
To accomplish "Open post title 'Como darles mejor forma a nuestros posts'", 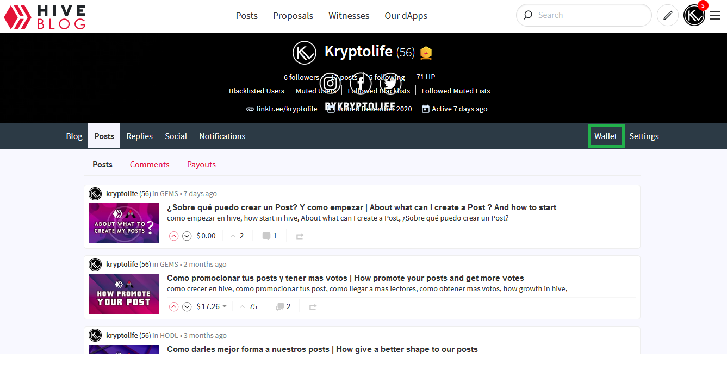I will (x=322, y=349).
